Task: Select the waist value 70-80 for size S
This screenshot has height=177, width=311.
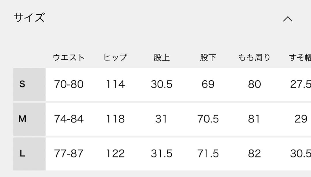Action: tap(69, 84)
